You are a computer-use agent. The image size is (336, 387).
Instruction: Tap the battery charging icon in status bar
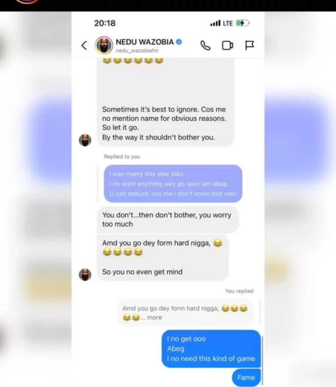pyautogui.click(x=243, y=23)
